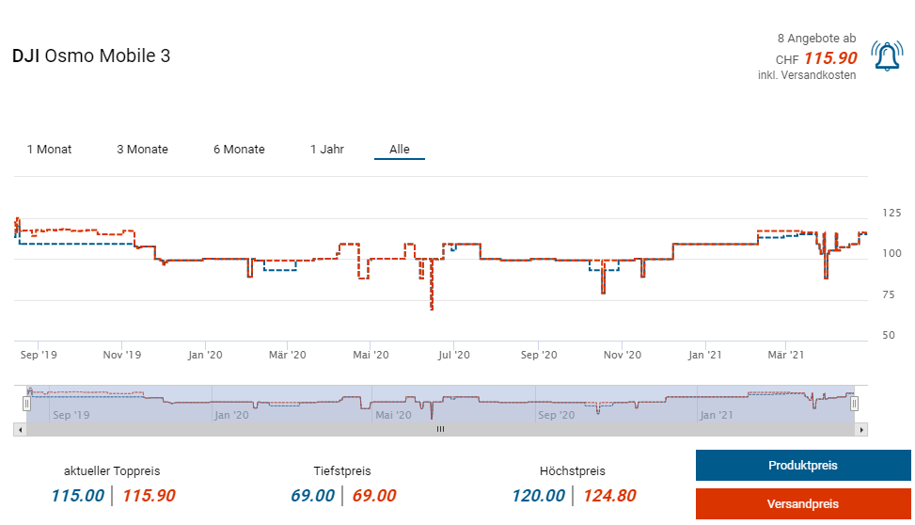Click the price alert bell icon
Image resolution: width=915 pixels, height=525 pixels.
tap(887, 56)
